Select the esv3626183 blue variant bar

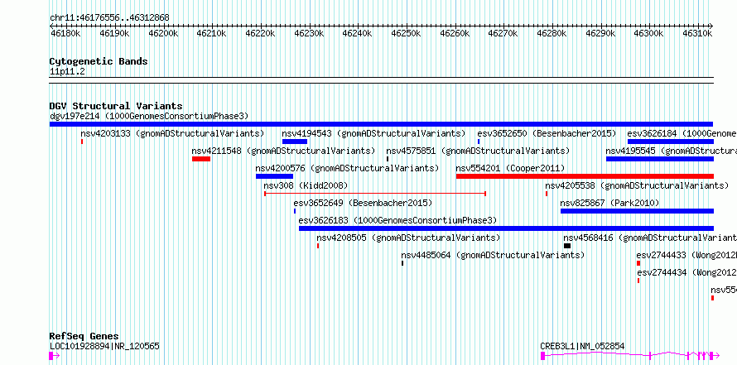(506, 228)
